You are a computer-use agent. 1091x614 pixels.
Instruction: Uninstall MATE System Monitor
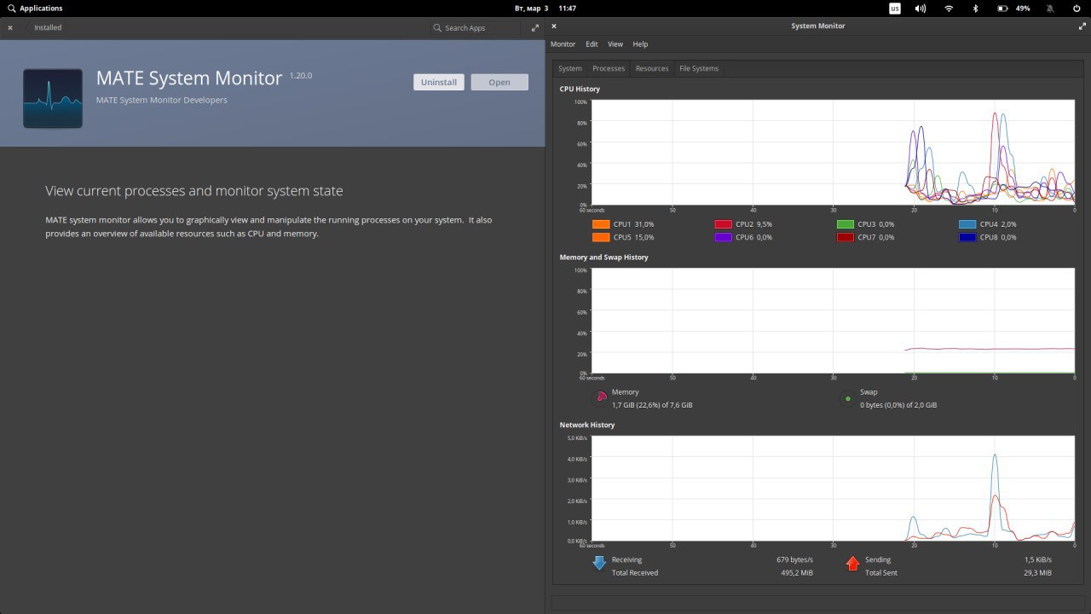click(439, 83)
